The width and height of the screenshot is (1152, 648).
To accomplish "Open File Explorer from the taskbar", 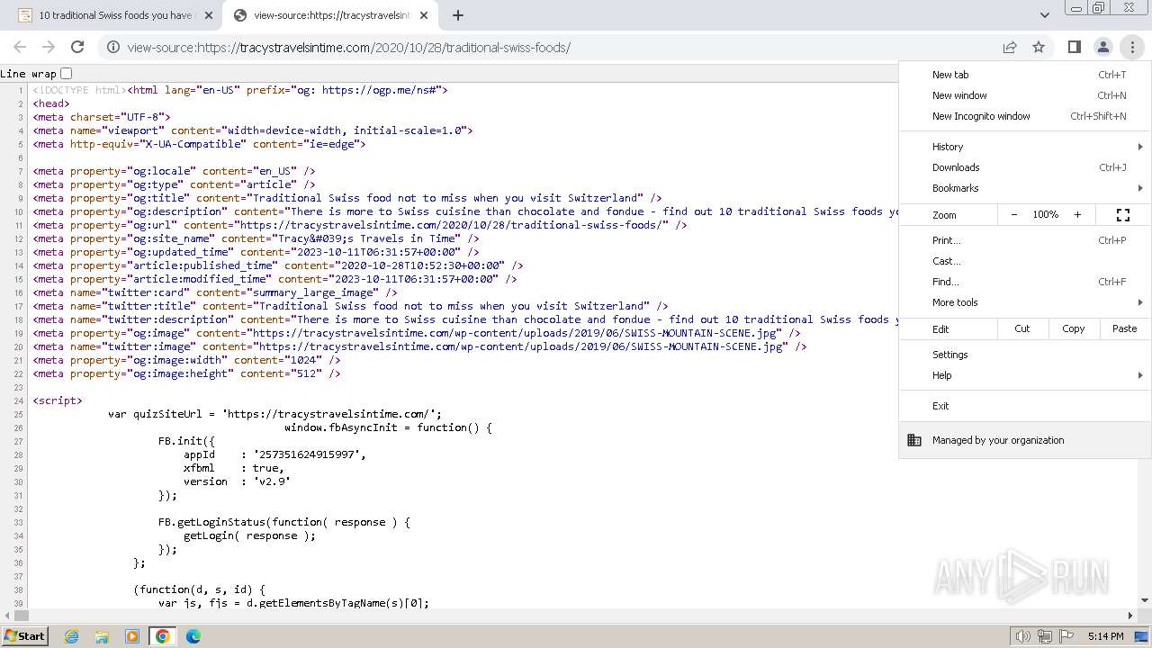I will 102,636.
